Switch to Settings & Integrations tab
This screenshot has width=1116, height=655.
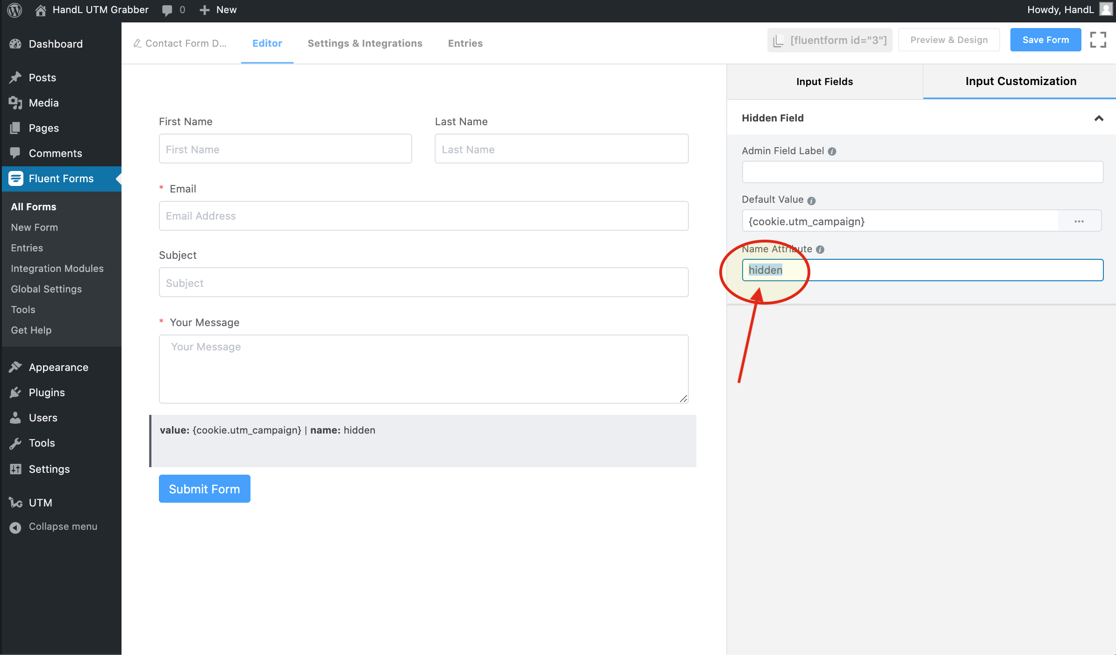point(365,43)
